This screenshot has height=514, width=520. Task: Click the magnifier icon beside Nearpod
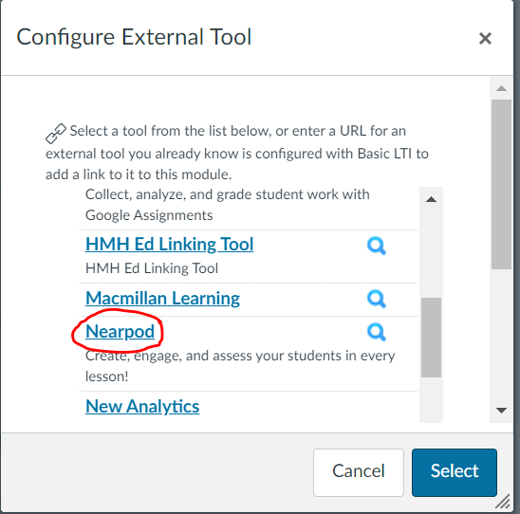tap(377, 332)
